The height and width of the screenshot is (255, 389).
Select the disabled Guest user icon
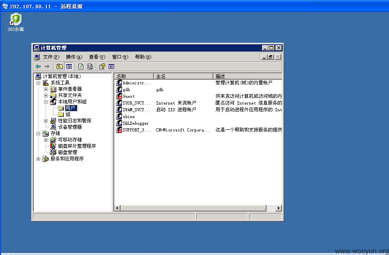119,96
